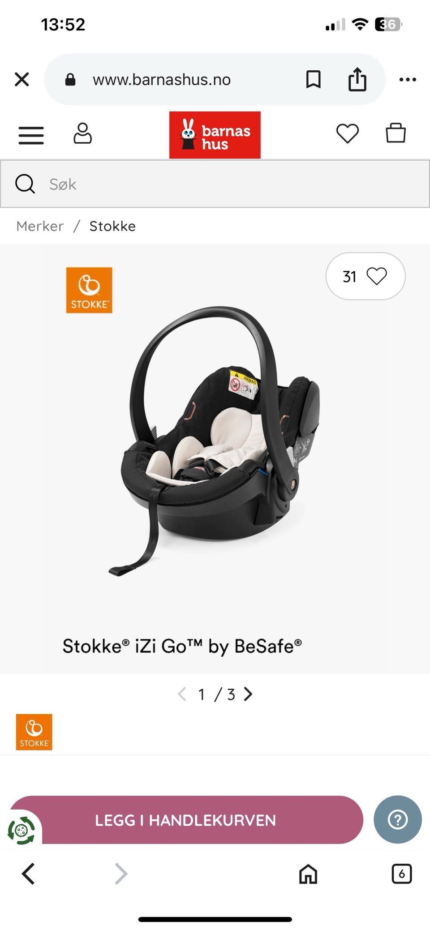430x930 pixels.
Task: Open the user account icon
Action: (x=82, y=133)
